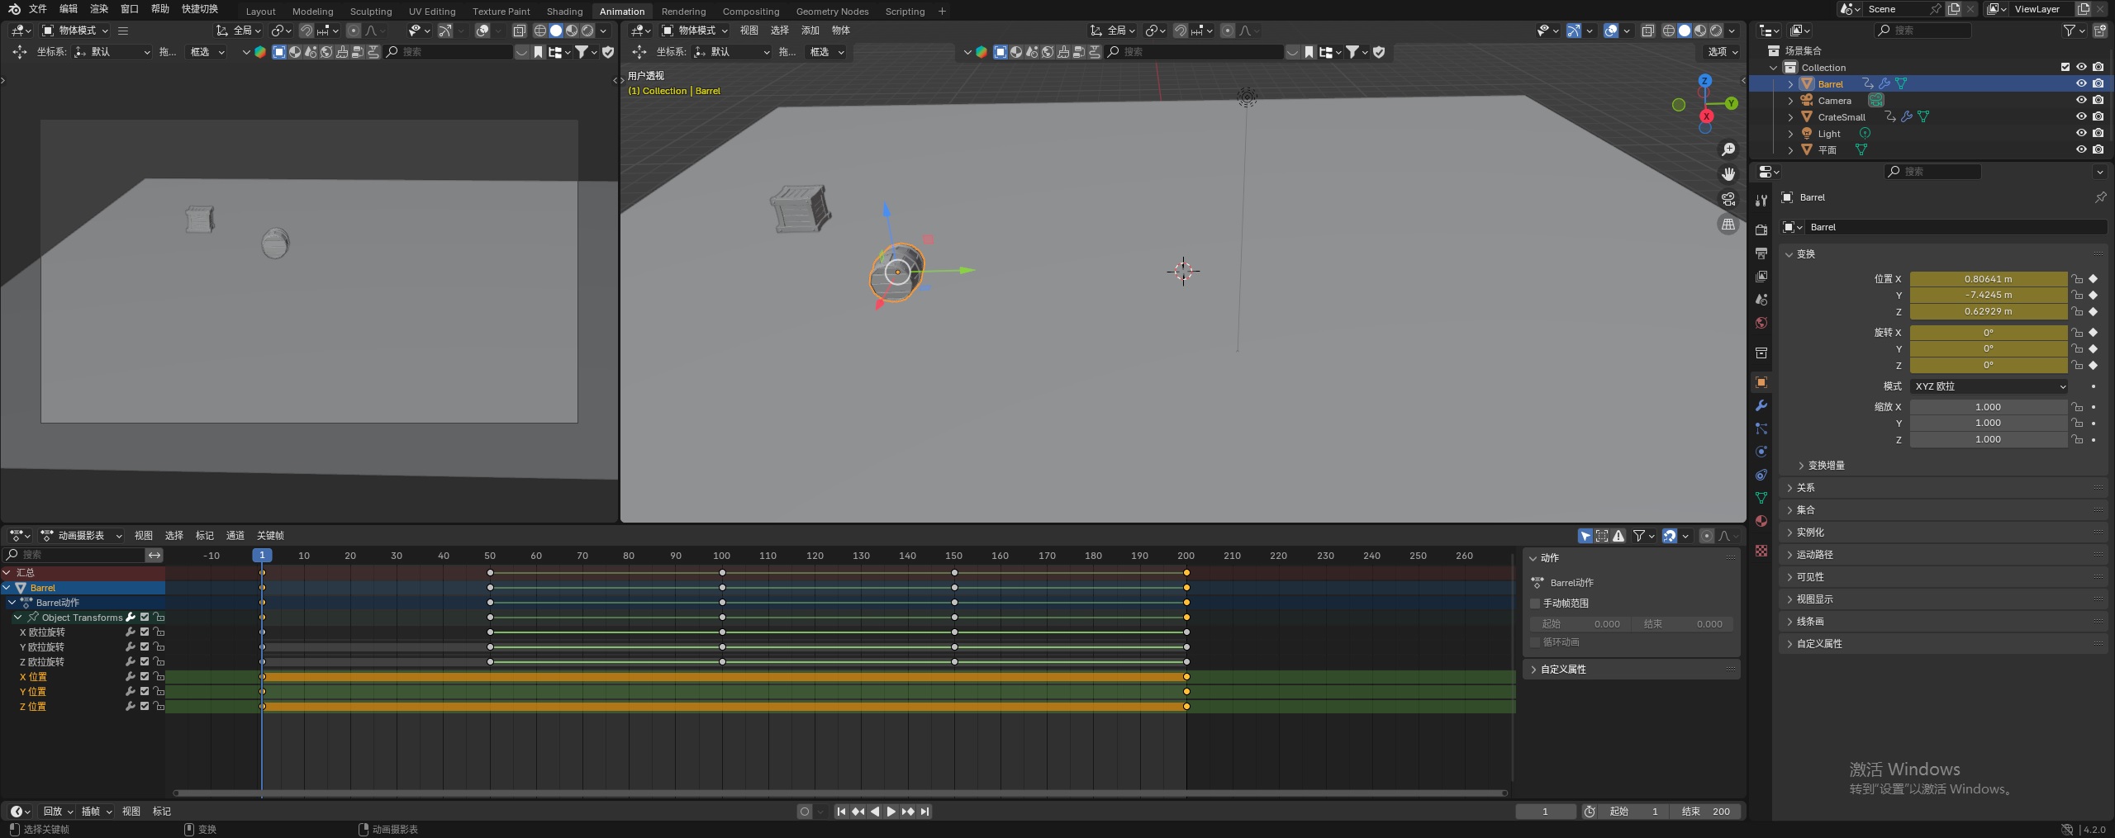Image resolution: width=2115 pixels, height=838 pixels.
Task: Open the World properties tab
Action: coord(1761,323)
